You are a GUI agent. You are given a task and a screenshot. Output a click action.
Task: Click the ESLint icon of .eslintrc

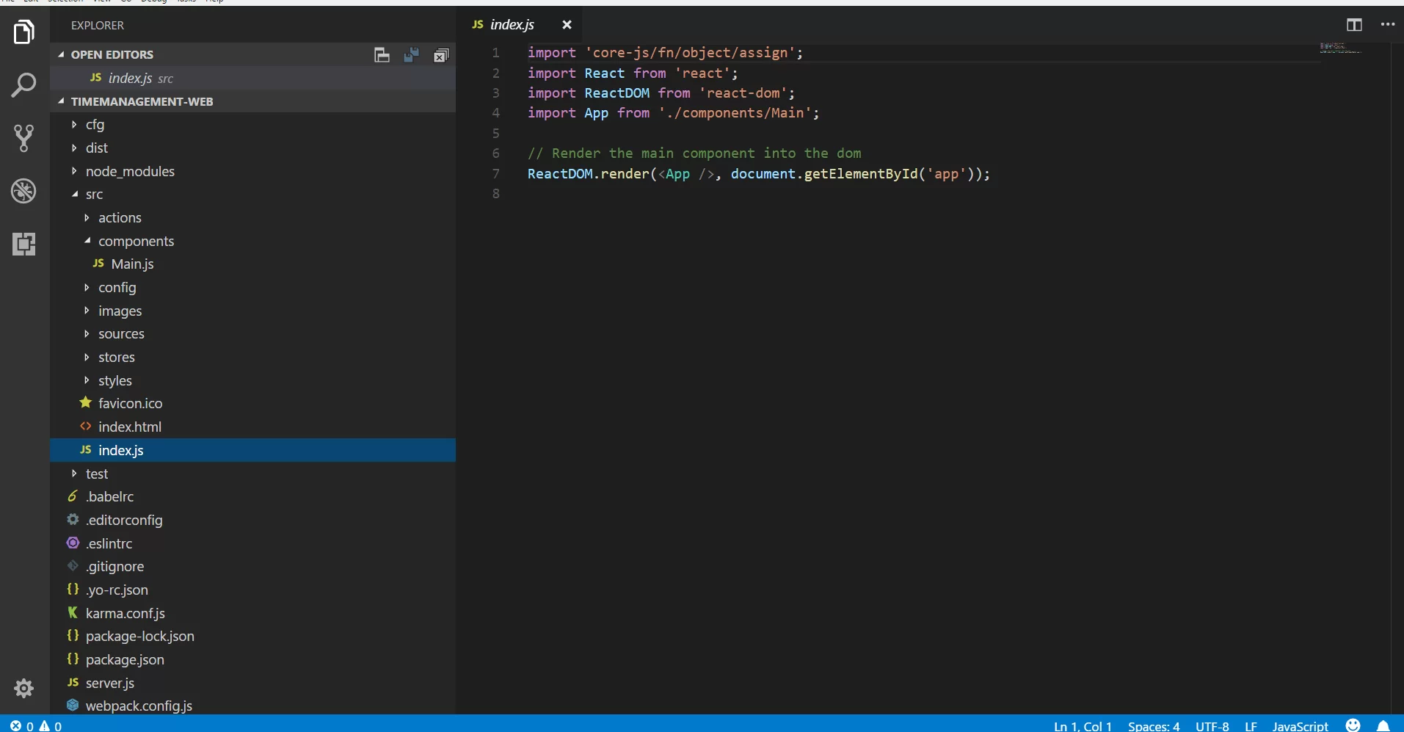(x=73, y=543)
